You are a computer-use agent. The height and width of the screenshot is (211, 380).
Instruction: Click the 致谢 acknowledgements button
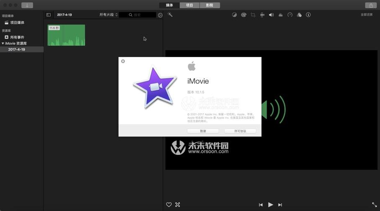[x=203, y=131]
